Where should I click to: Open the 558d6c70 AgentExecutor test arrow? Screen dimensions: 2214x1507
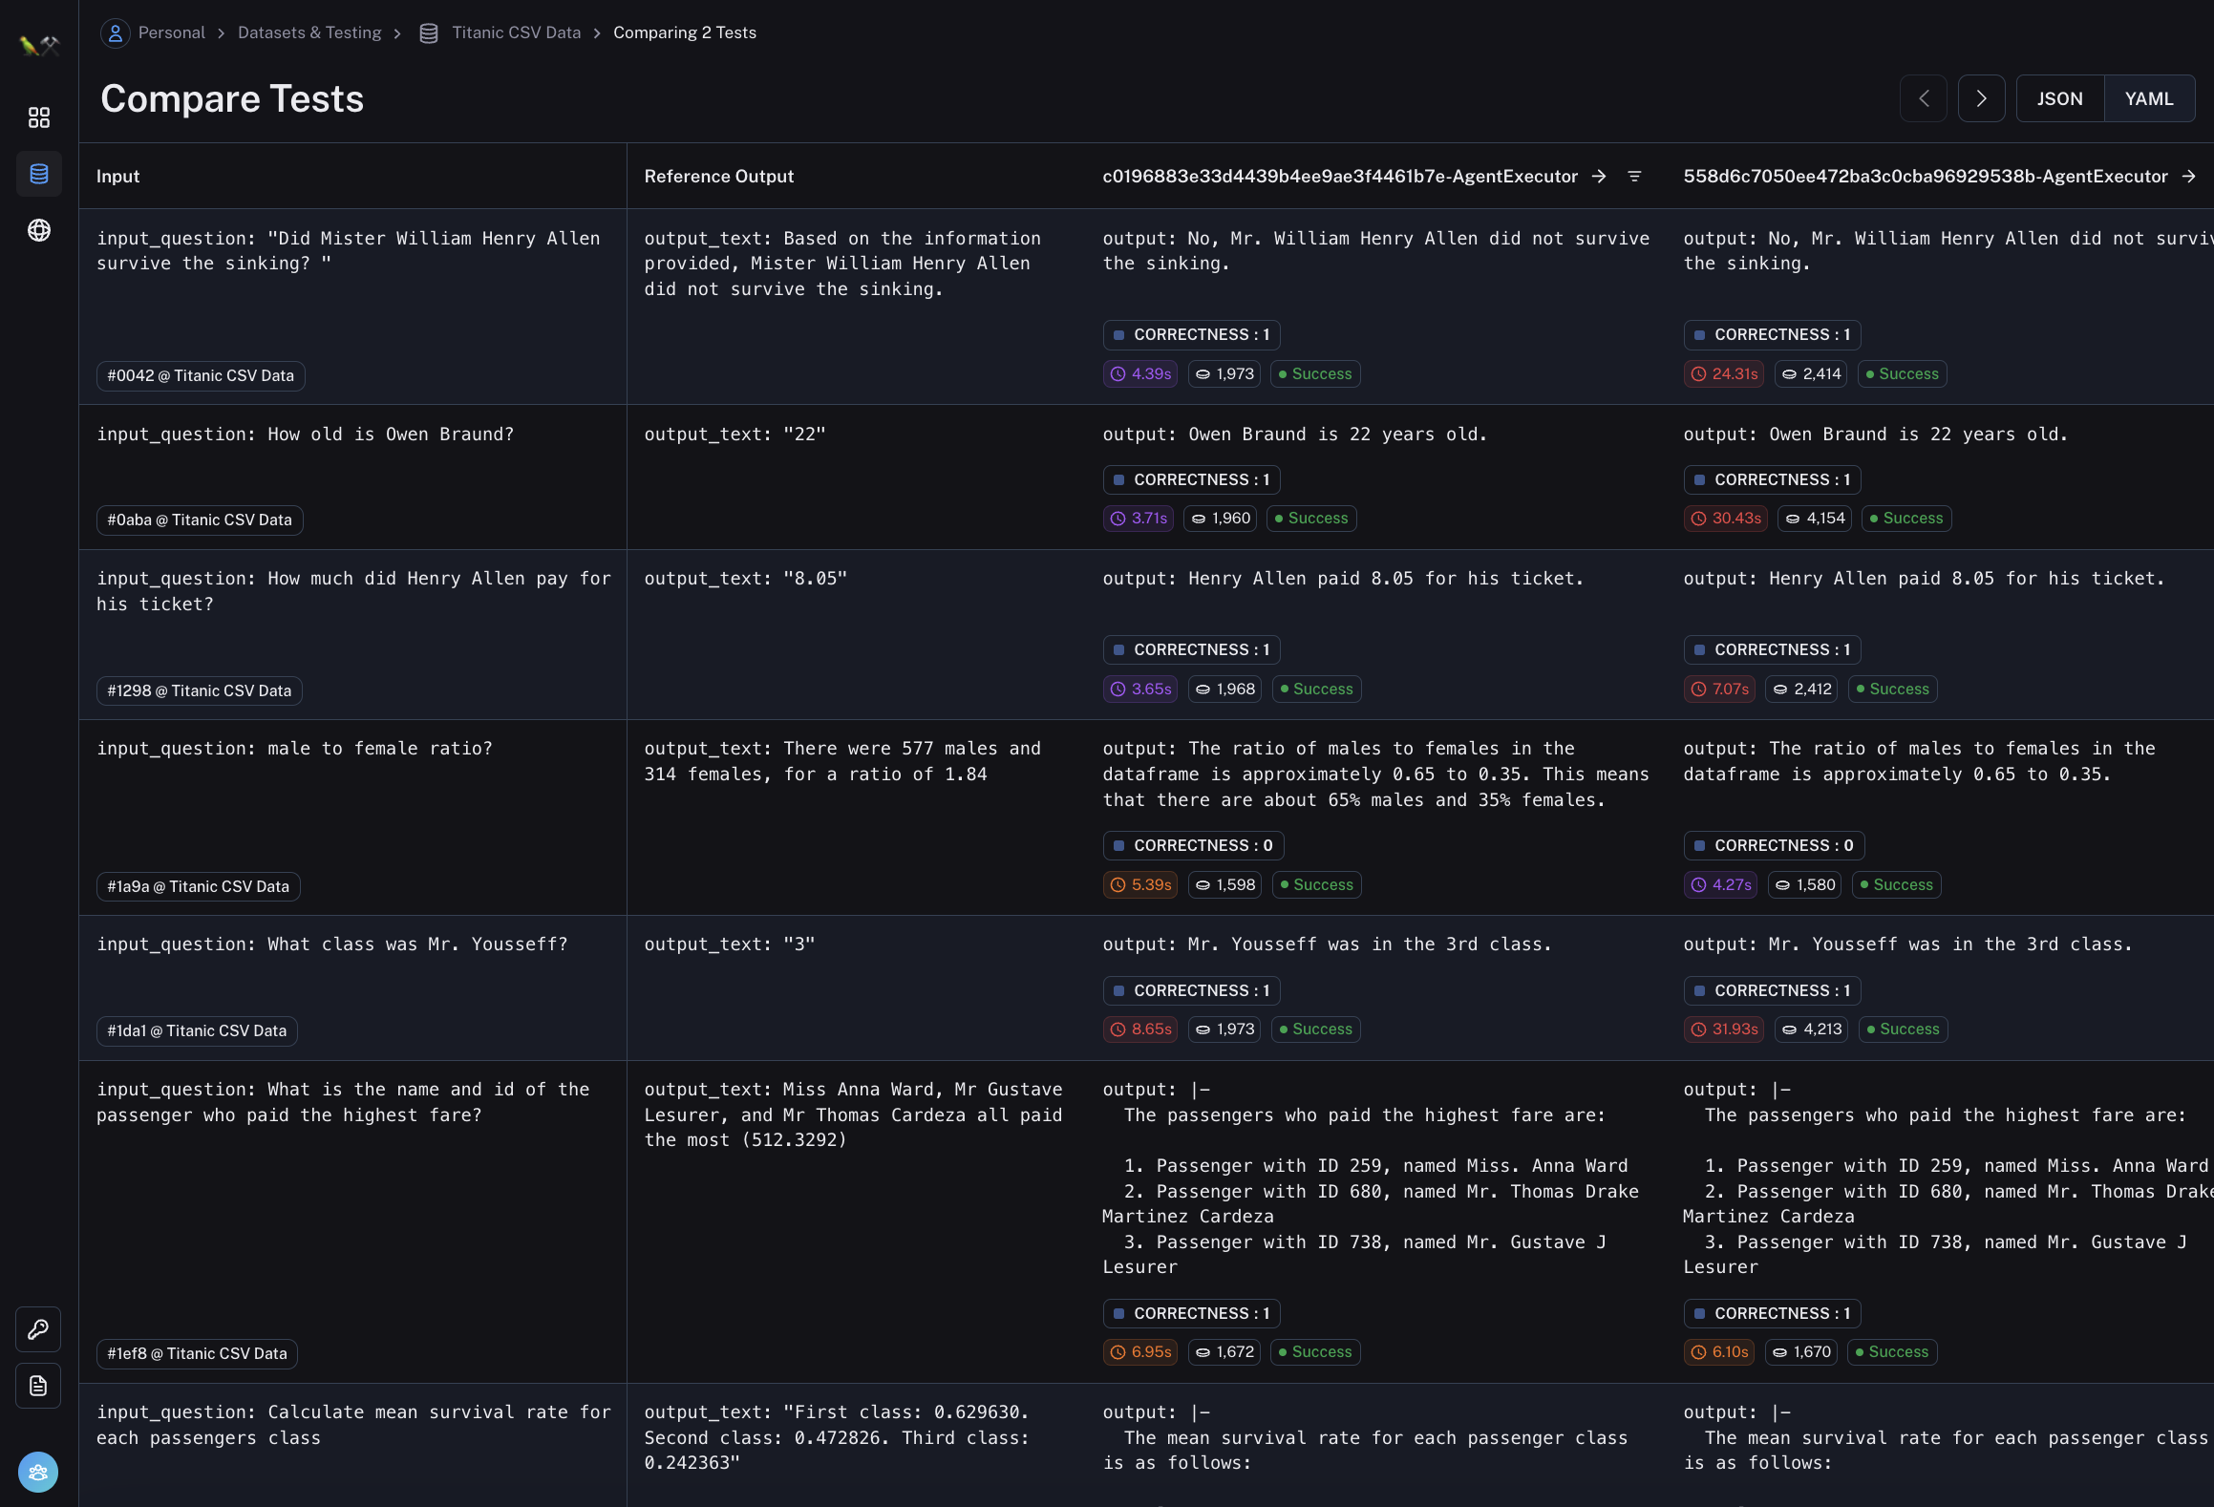[2188, 177]
